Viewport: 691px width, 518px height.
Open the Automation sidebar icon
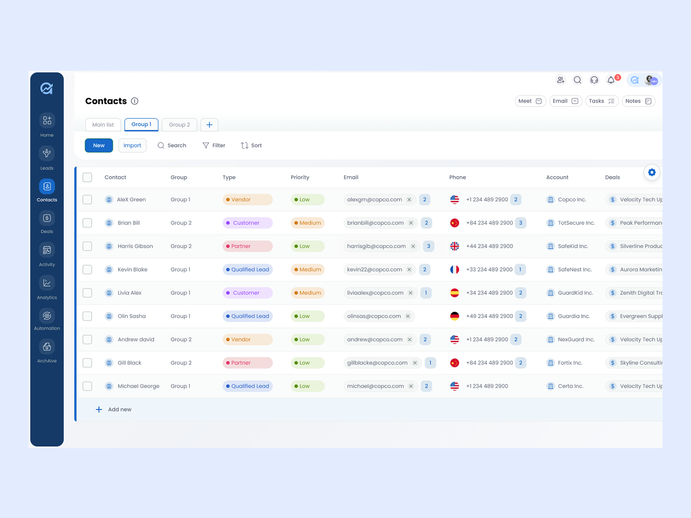click(x=47, y=316)
